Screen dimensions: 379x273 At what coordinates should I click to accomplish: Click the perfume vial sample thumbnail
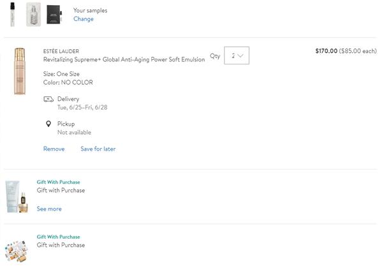(x=12, y=15)
